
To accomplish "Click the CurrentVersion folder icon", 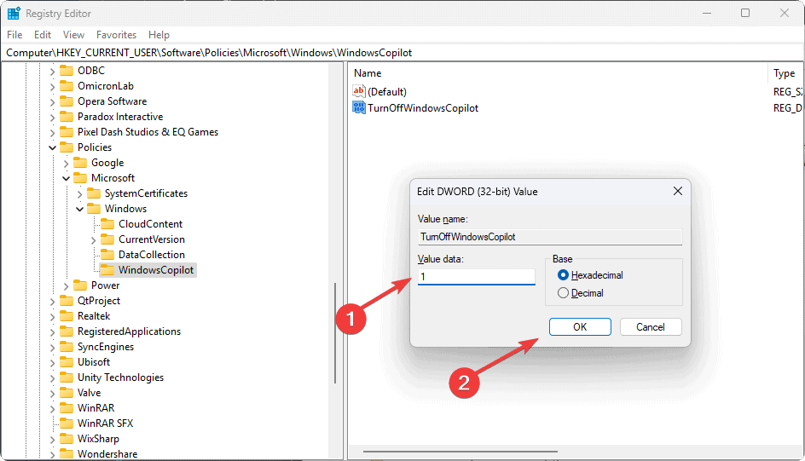I will [x=107, y=239].
